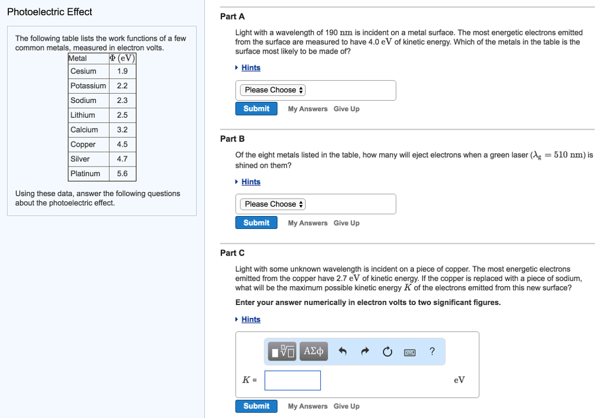Image resolution: width=603 pixels, height=418 pixels.
Task: Give Up on Part B
Action: (346, 223)
